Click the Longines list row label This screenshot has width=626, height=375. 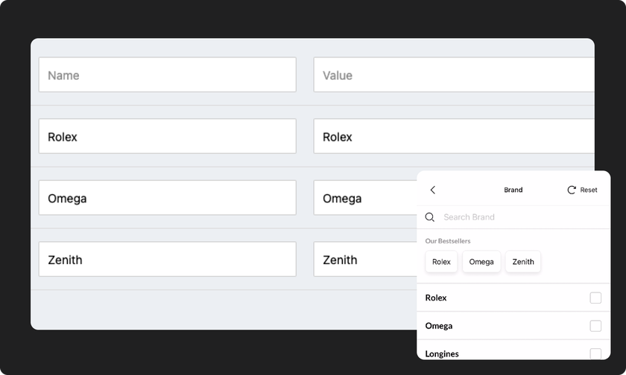[x=442, y=354]
